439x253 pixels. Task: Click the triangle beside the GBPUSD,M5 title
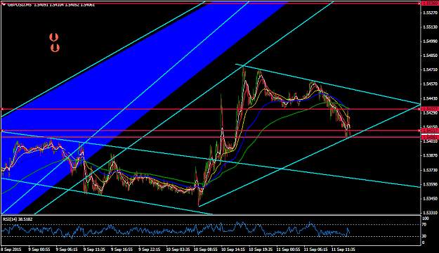[4, 4]
